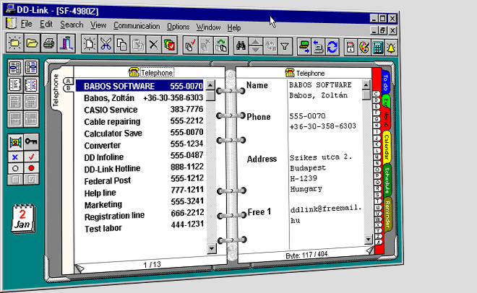Screen dimensions: 477x293
Task: Select the CASIO Service contact
Action: 111,110
